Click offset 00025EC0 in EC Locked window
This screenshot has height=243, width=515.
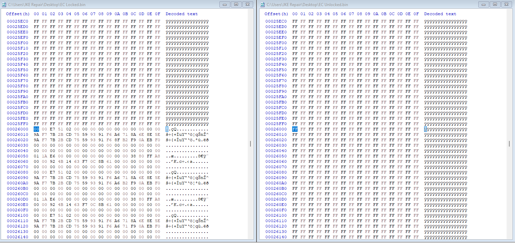(18, 21)
